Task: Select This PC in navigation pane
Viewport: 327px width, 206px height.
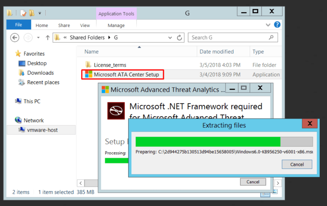Action: (32, 101)
